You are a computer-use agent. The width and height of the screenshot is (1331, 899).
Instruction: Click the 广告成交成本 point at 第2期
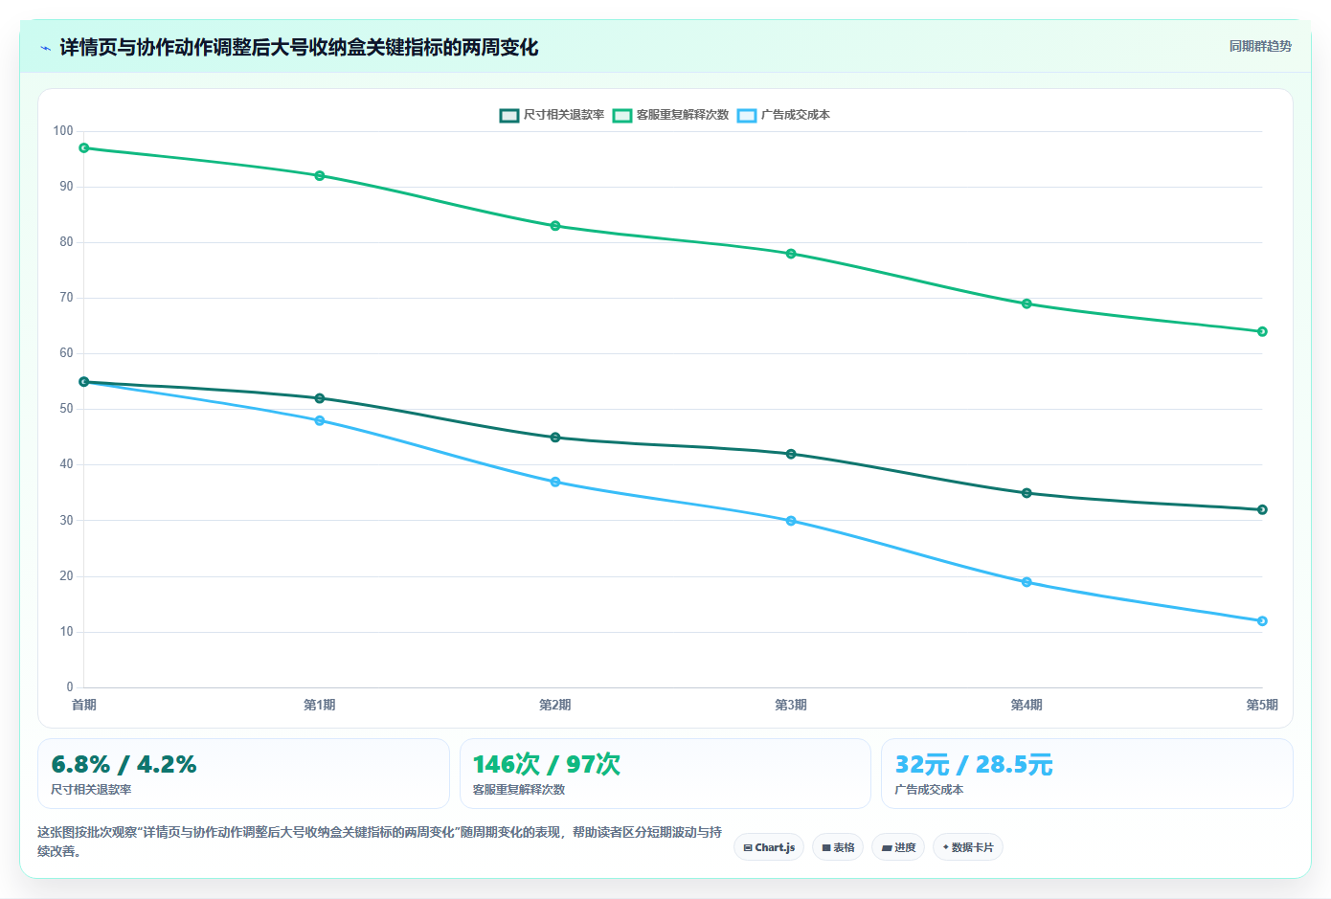pyautogui.click(x=555, y=482)
